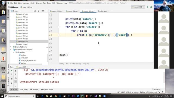Open the Tools menu
Screen dimensions: 174x98
click(x=49, y=3)
